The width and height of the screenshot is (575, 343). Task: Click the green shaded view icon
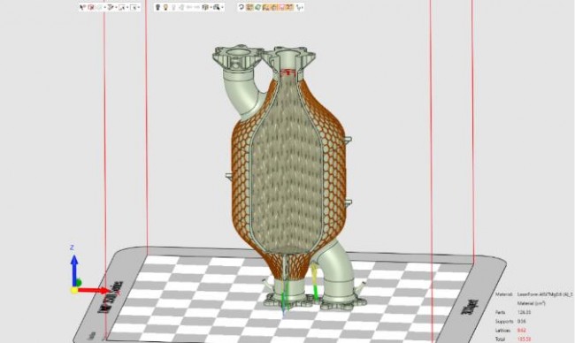[x=257, y=7]
